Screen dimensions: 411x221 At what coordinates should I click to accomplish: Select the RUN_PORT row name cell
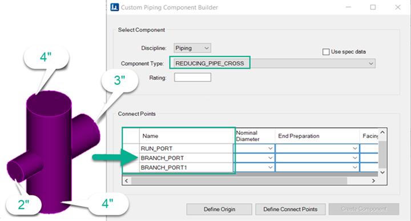186,148
